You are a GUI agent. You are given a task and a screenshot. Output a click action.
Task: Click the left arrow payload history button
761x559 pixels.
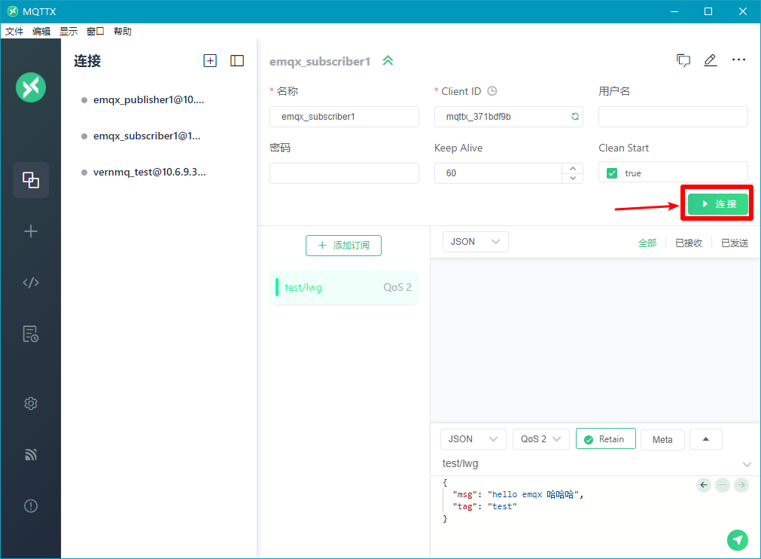tap(704, 484)
